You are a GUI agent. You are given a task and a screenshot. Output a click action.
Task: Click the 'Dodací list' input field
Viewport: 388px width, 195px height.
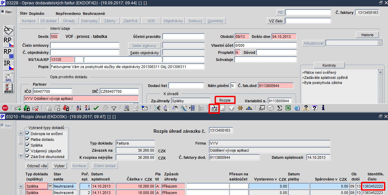click(186, 86)
